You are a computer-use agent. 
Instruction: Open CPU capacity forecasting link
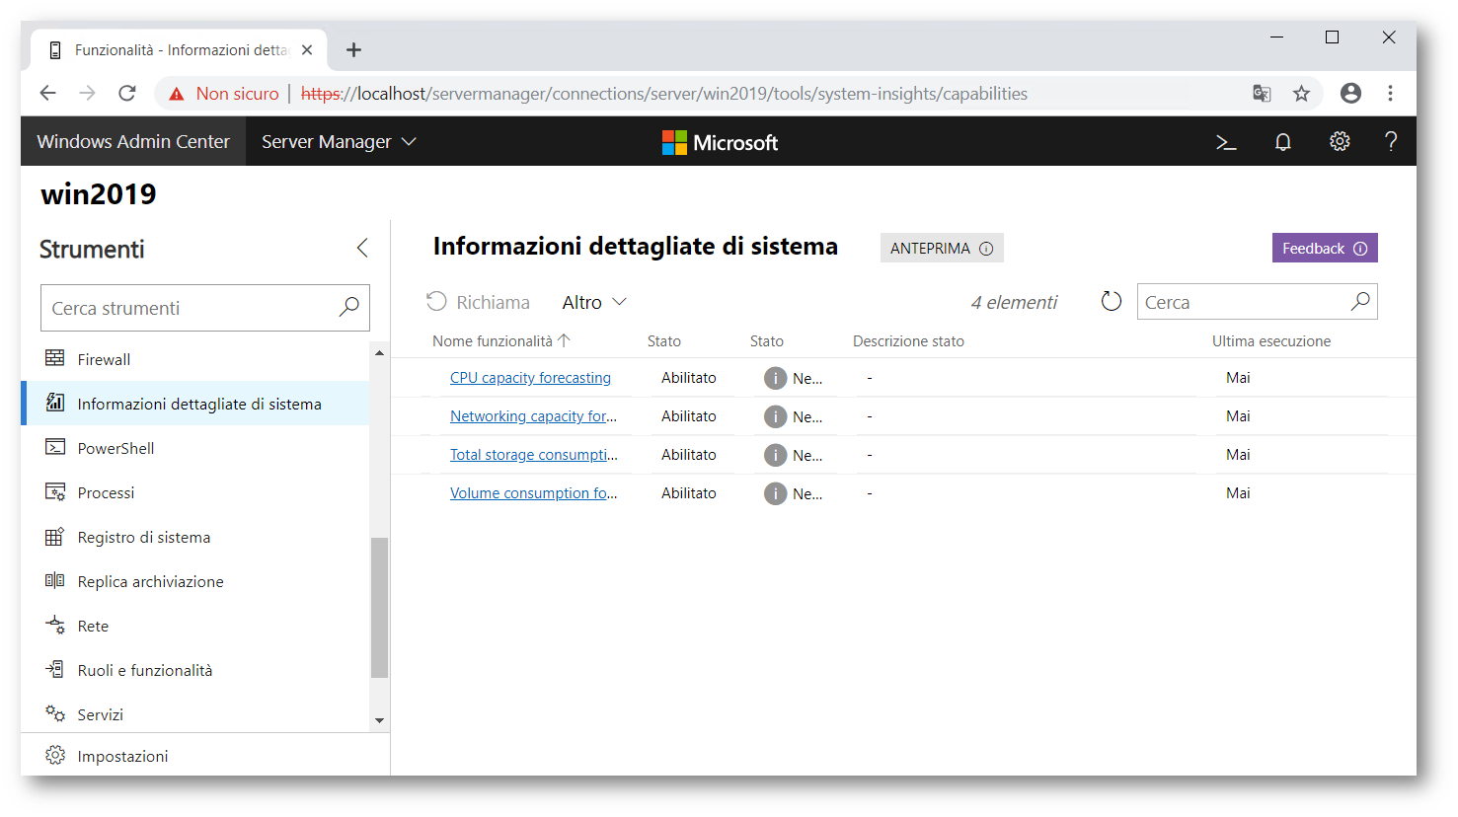click(530, 378)
